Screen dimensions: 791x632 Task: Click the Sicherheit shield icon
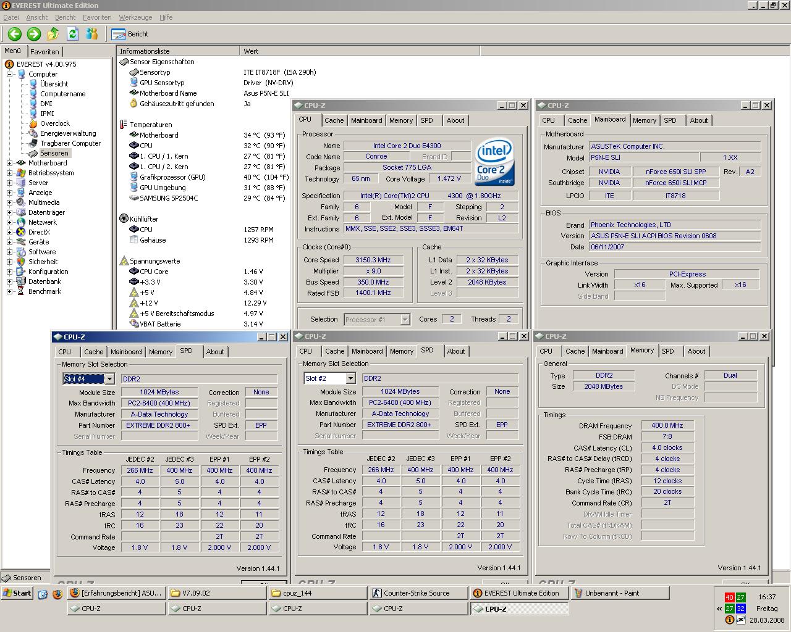[21, 262]
